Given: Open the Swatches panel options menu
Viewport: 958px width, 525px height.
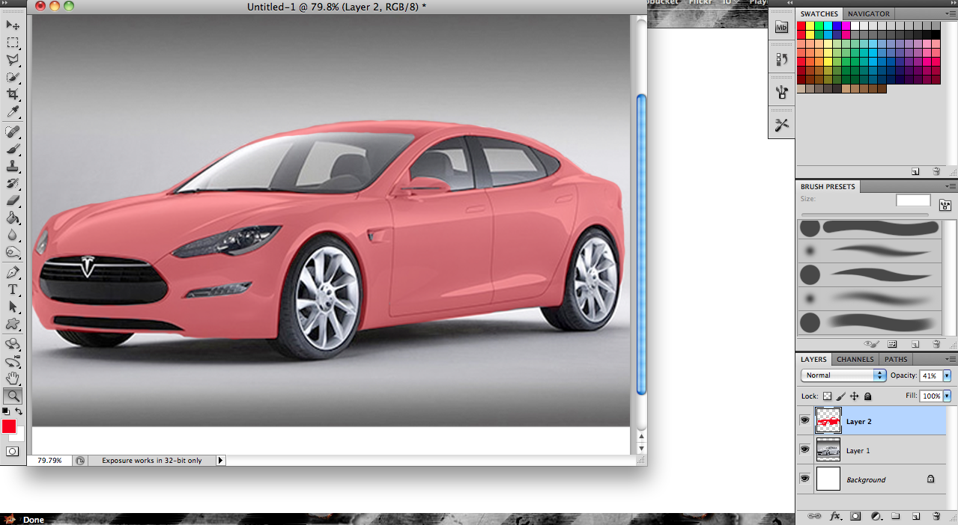Looking at the screenshot, I should click(x=951, y=13).
